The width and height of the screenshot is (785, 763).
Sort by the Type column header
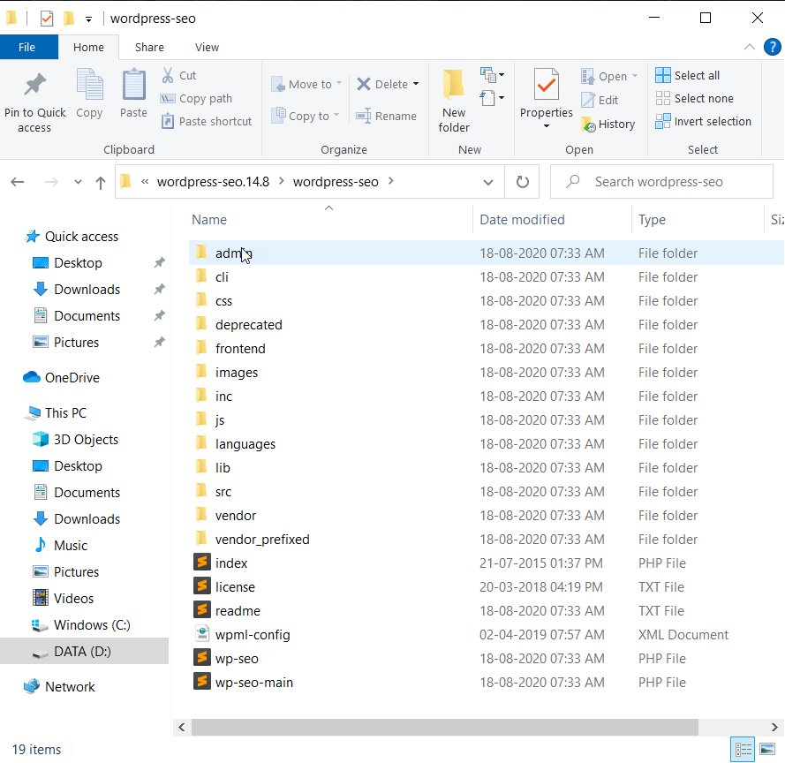click(652, 220)
